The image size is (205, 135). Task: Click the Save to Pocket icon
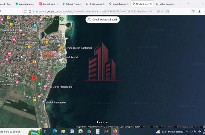click(x=193, y=11)
